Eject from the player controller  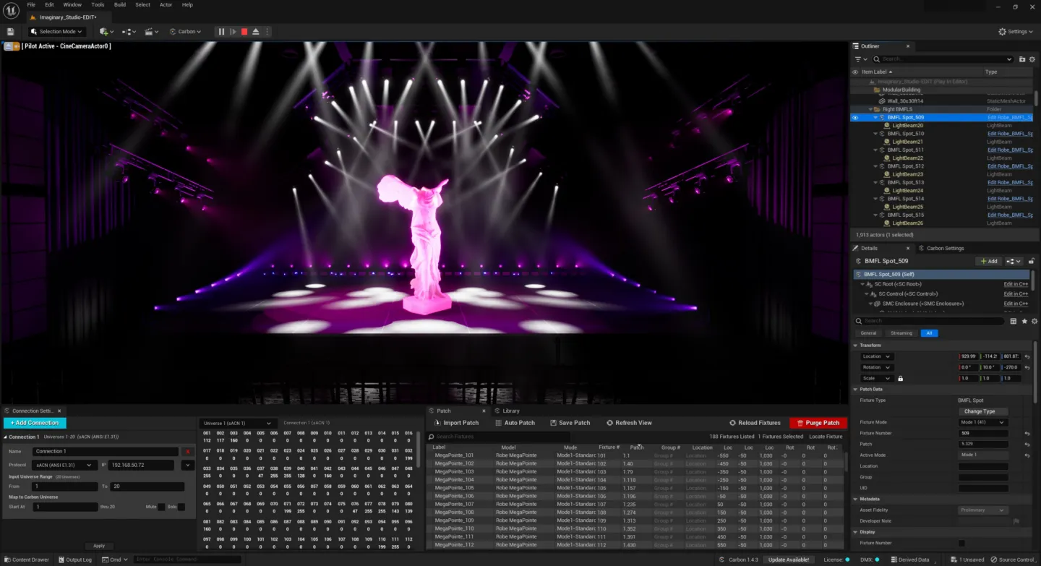(x=256, y=32)
